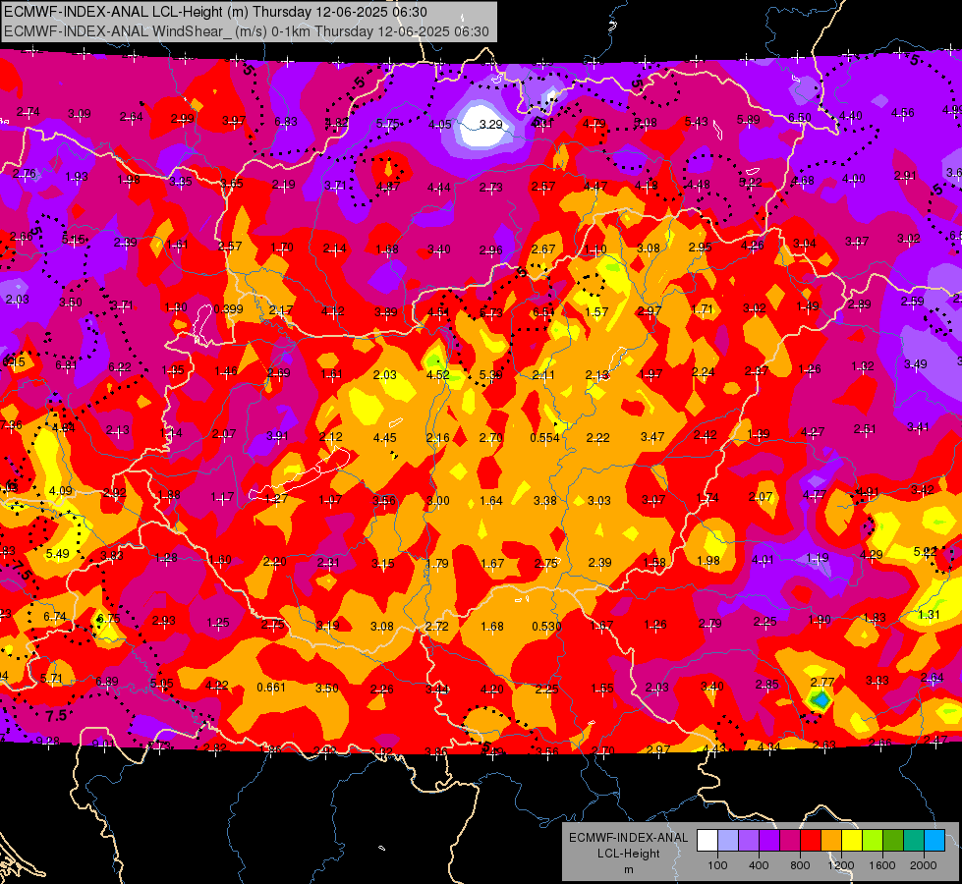Click the legend tick label 1600
Screen dimensions: 962x884
click(882, 865)
